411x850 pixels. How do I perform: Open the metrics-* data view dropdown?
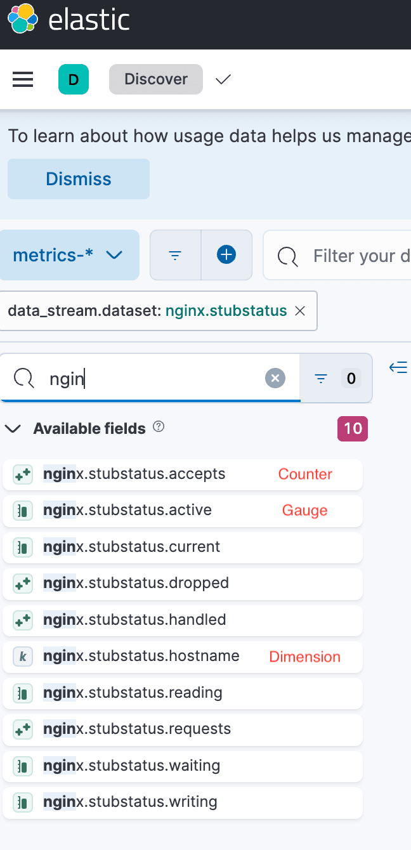tap(68, 255)
